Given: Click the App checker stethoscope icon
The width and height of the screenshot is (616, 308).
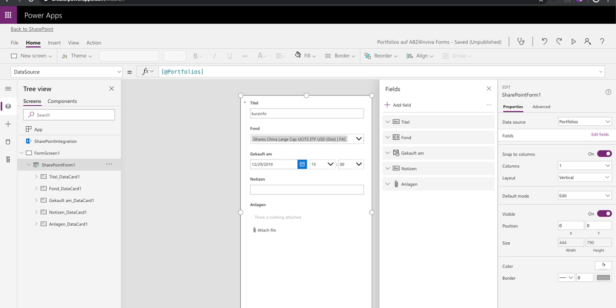Looking at the screenshot, I should [521, 42].
